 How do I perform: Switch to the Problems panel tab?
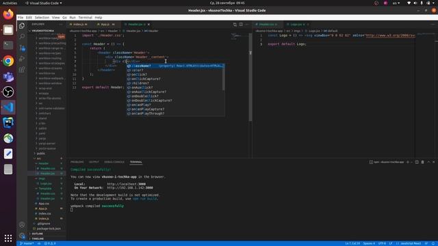coord(77,162)
